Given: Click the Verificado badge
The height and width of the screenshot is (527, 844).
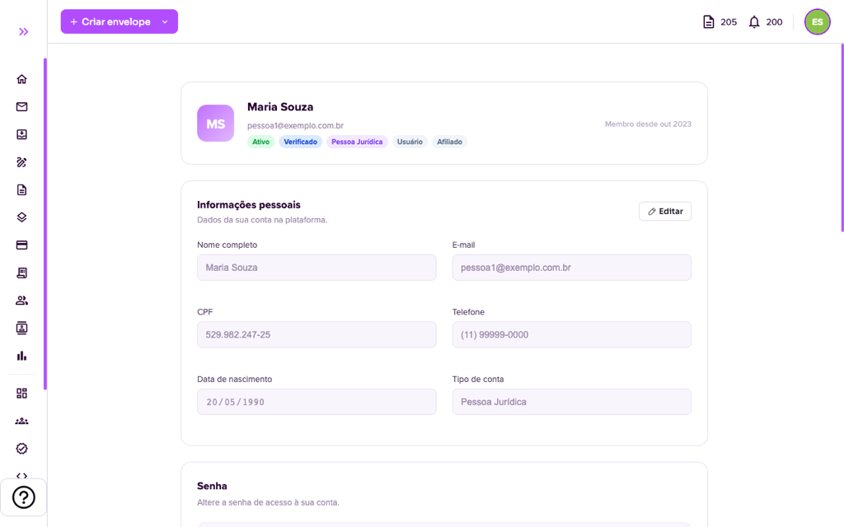Looking at the screenshot, I should coord(300,142).
